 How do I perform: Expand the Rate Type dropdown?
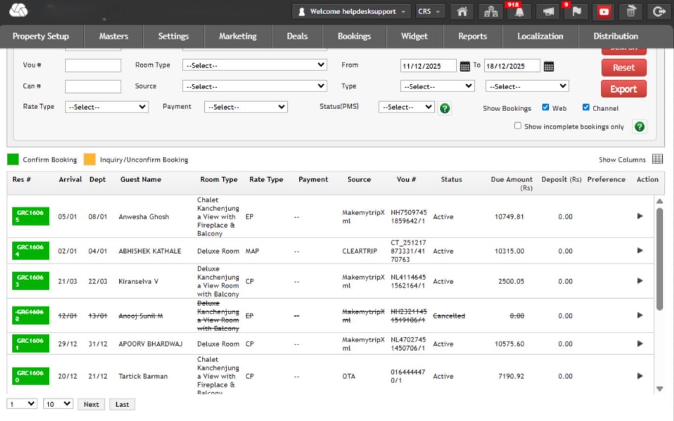pos(107,107)
